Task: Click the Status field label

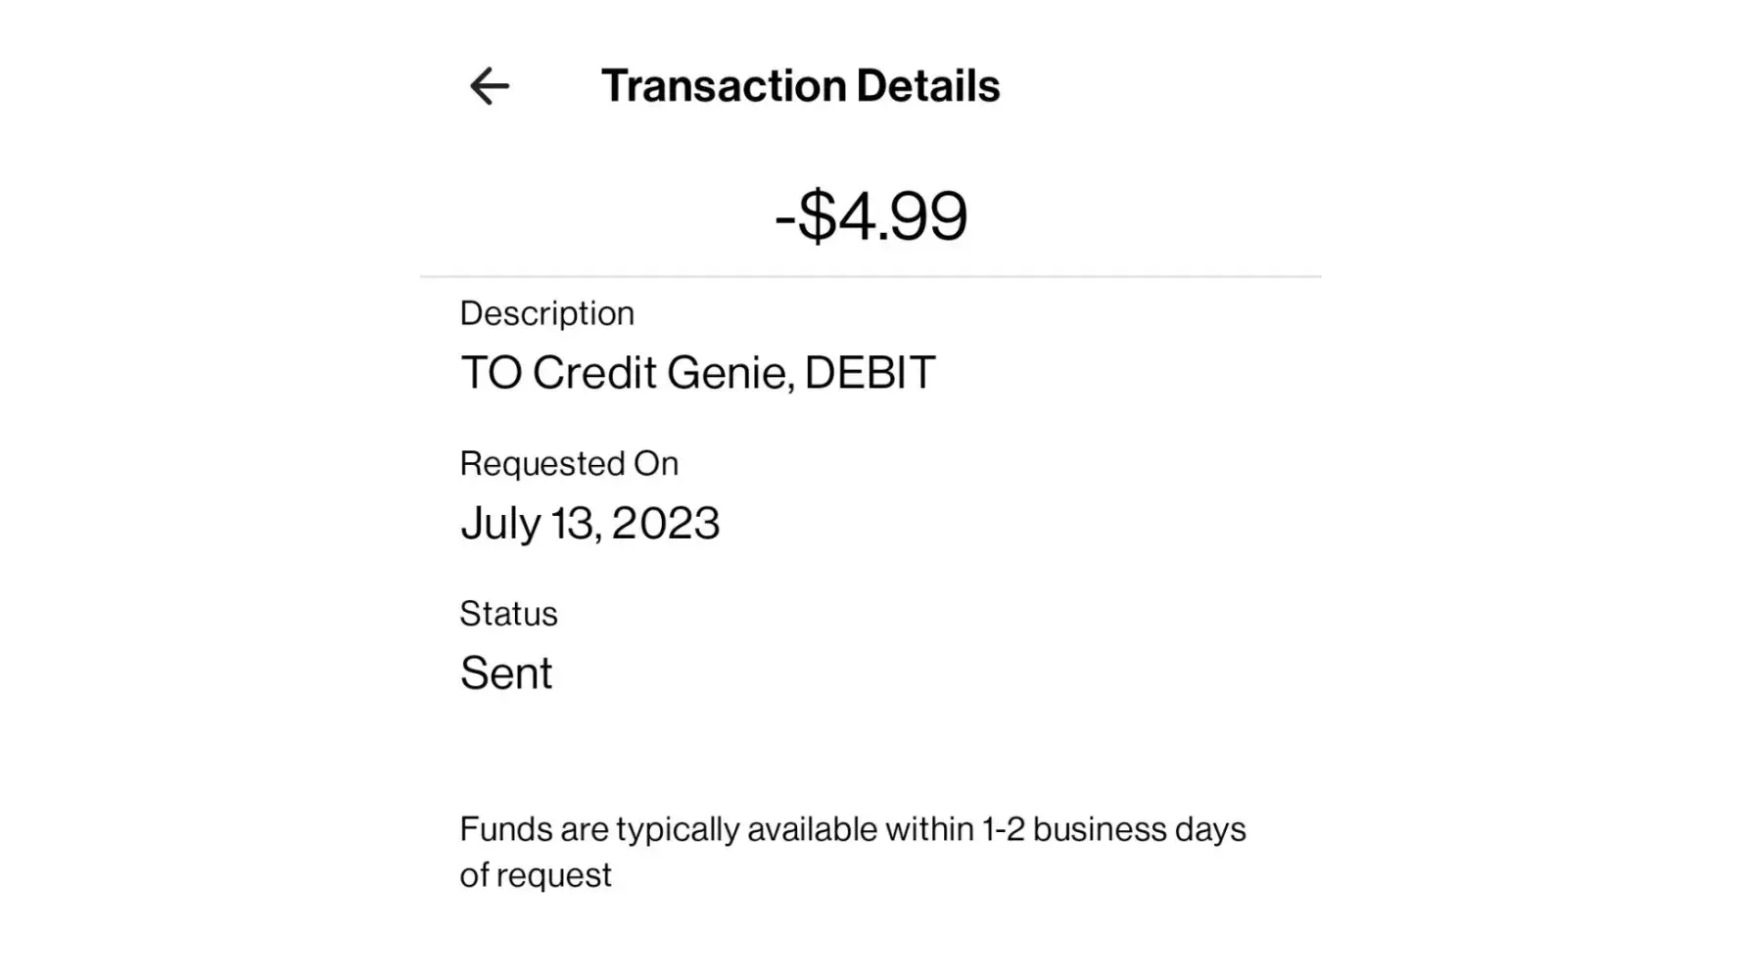Action: 508,614
